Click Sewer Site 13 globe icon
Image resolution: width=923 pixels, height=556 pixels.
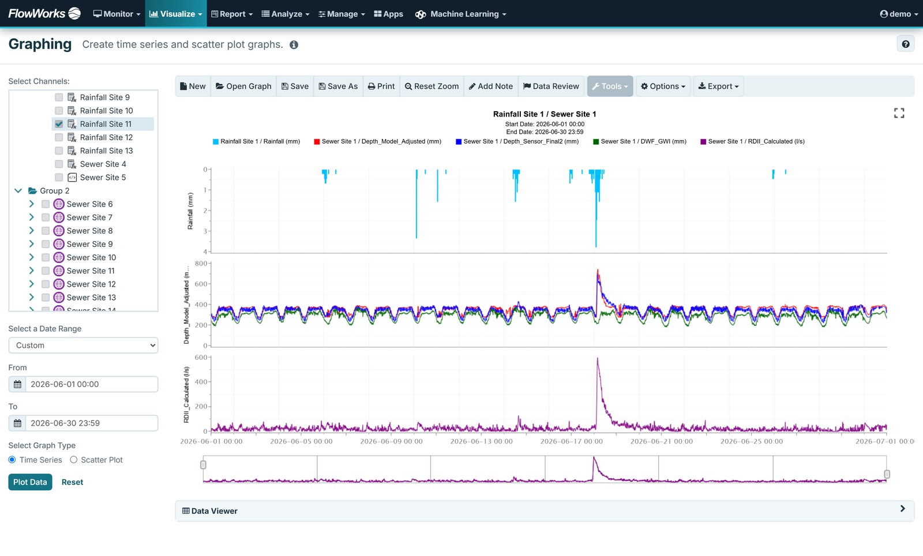(x=59, y=298)
